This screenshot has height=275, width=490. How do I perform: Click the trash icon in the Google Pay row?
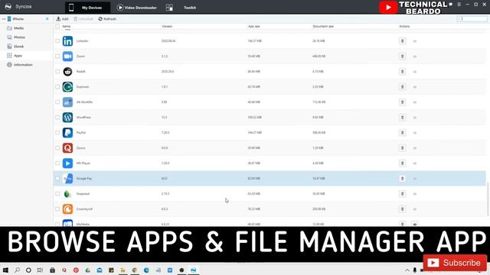click(x=403, y=178)
